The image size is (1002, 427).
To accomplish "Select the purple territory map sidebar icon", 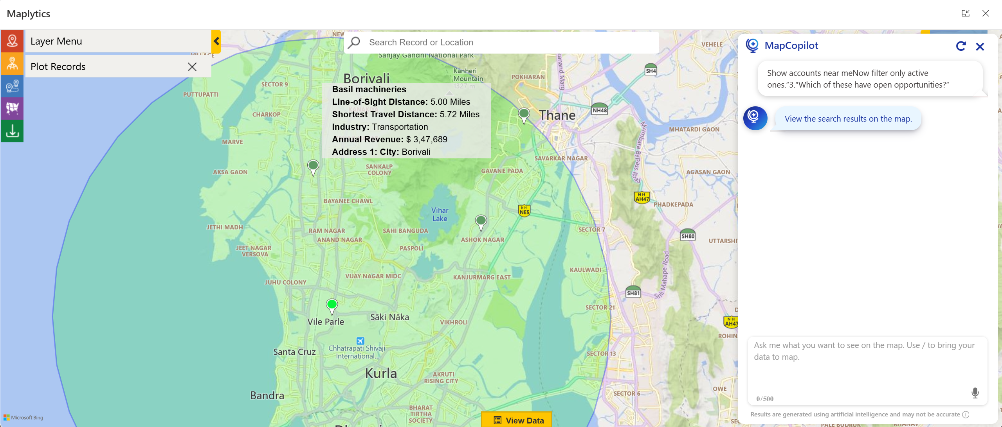I will [x=12, y=108].
